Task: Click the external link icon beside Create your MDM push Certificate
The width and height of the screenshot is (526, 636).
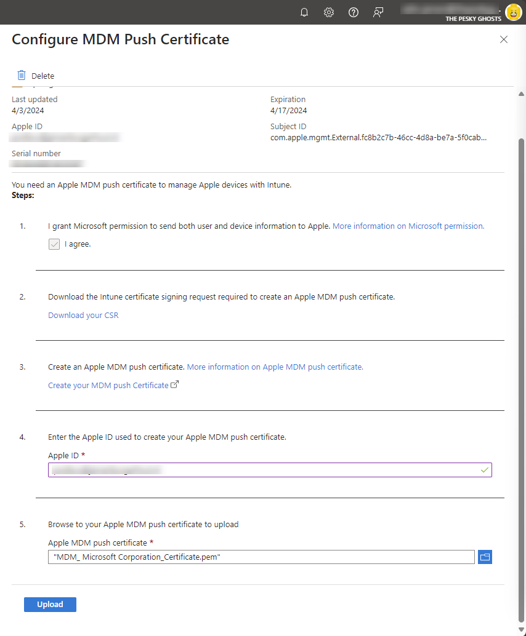Action: pyautogui.click(x=175, y=384)
